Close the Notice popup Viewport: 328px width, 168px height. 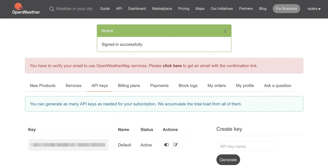pos(225,31)
